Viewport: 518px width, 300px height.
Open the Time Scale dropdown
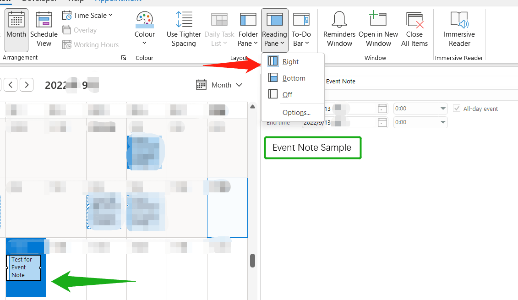tap(88, 15)
